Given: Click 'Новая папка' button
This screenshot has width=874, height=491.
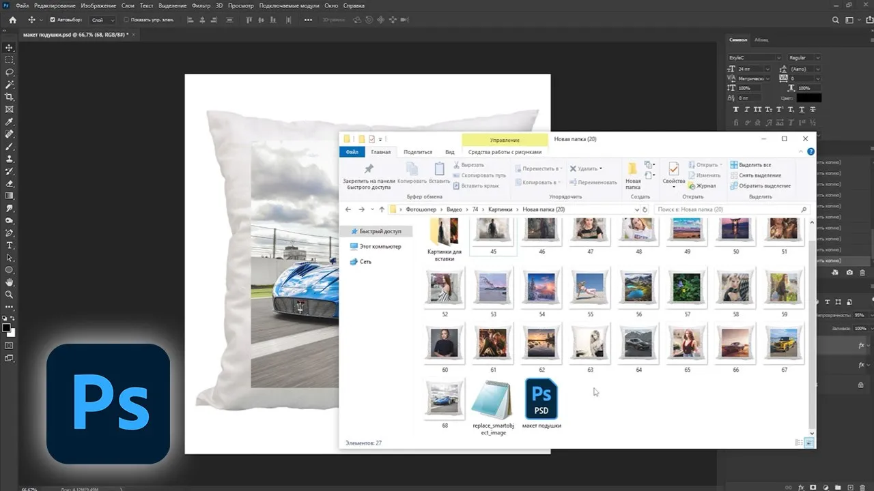Looking at the screenshot, I should click(633, 175).
